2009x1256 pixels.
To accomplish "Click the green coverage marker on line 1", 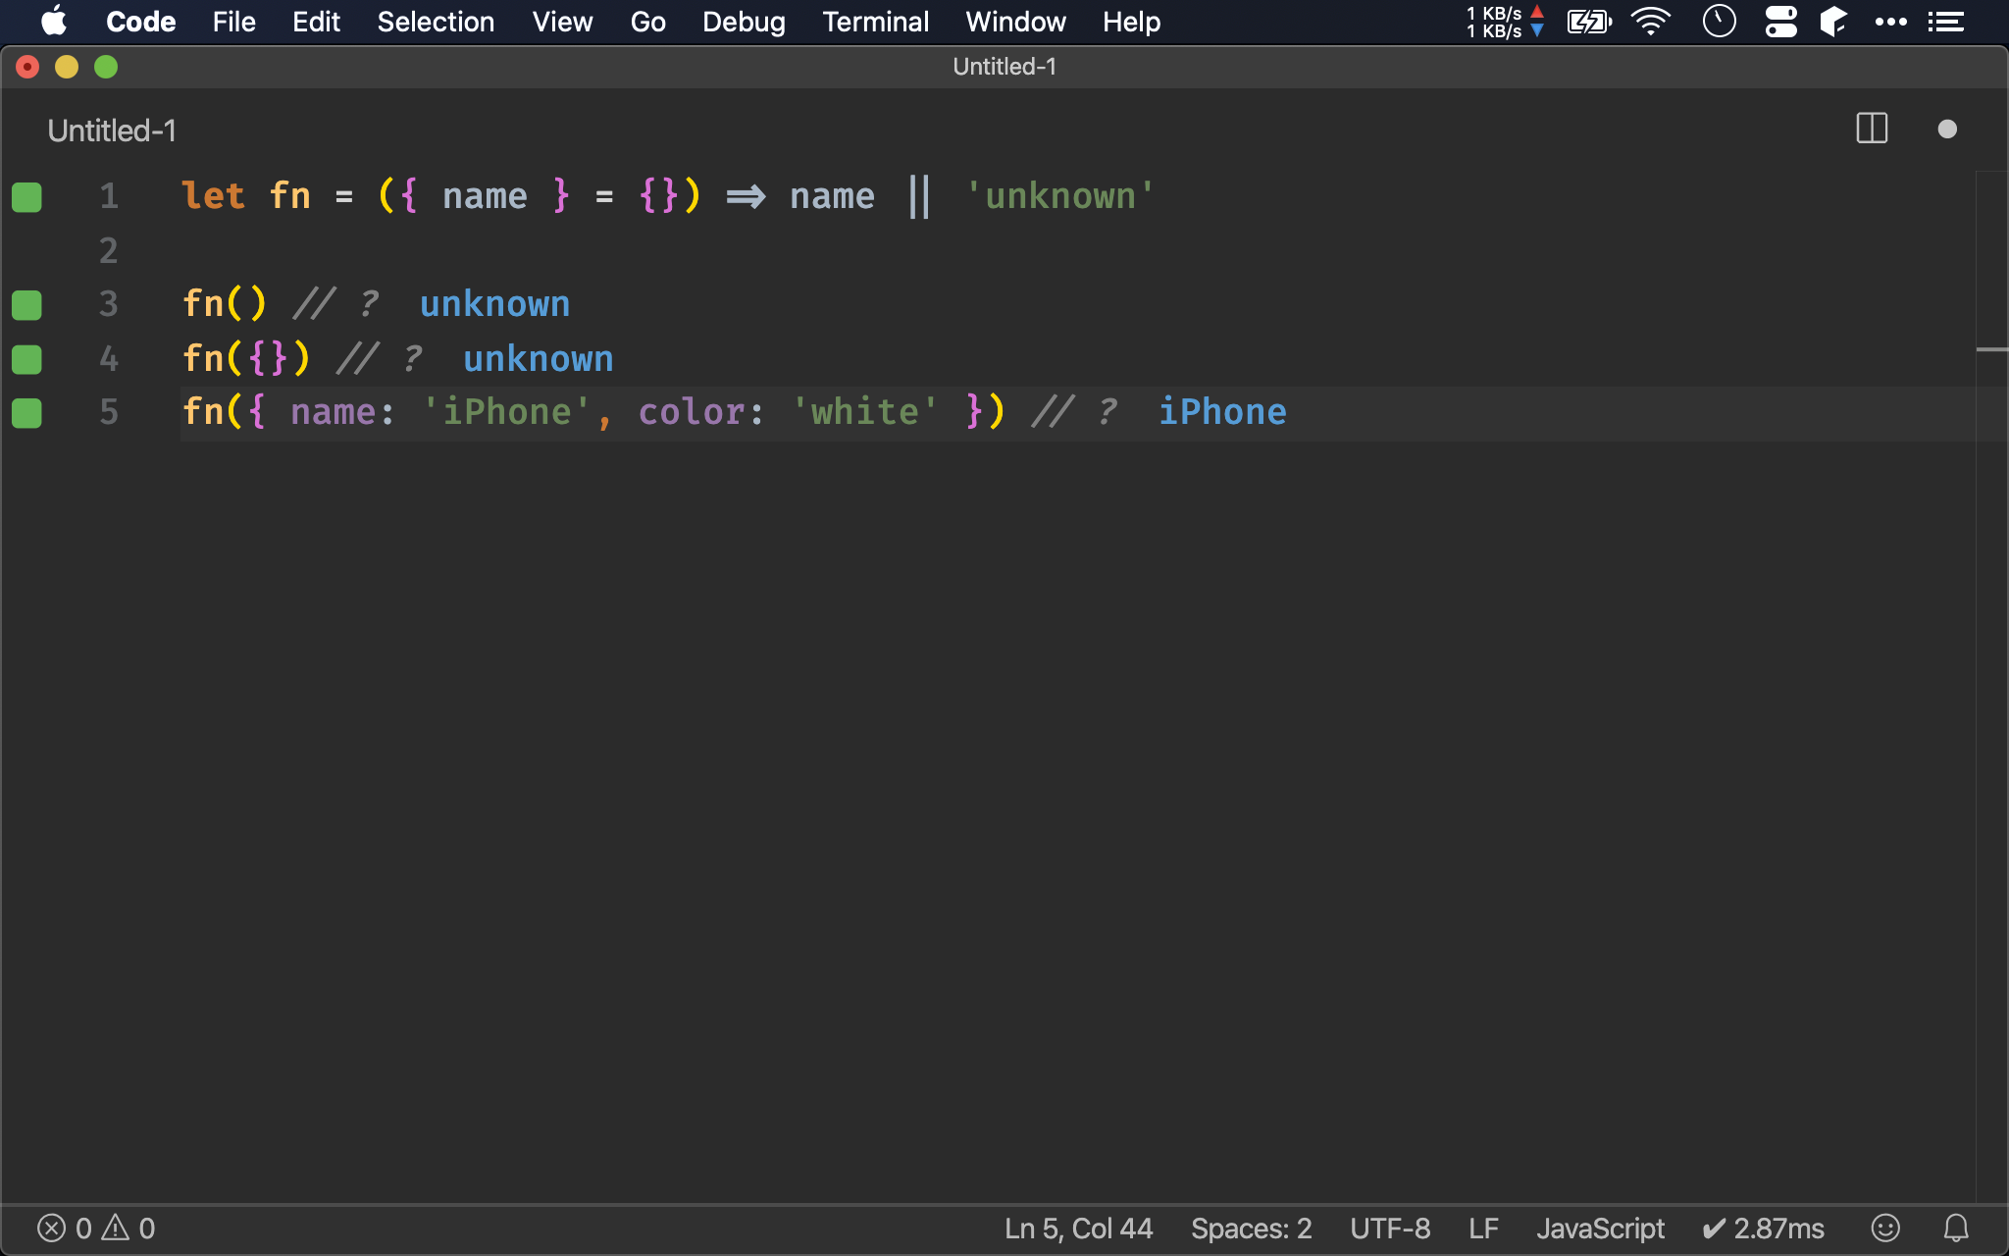I will pyautogui.click(x=26, y=197).
